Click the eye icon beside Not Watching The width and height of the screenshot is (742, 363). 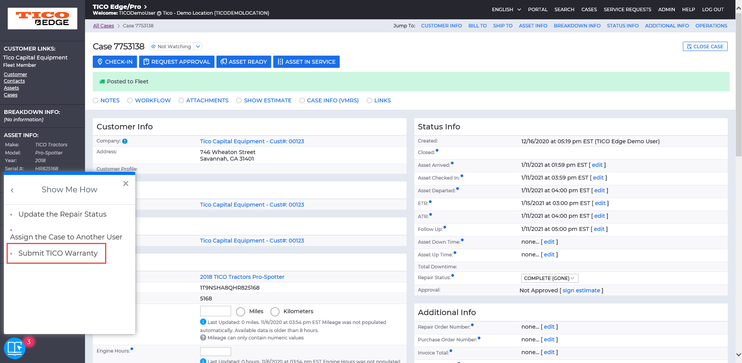(153, 46)
